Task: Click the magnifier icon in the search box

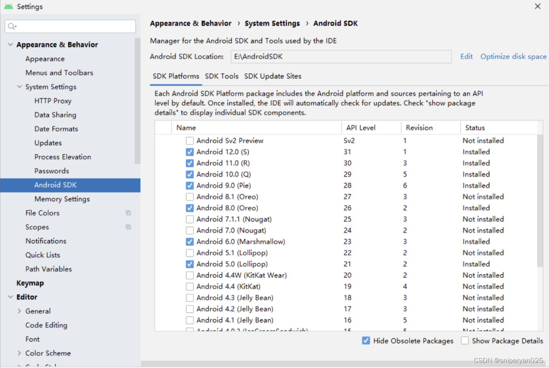Action: pos(12,26)
